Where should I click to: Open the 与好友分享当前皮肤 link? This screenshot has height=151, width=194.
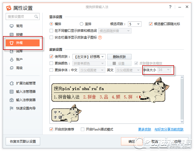pyautogui.click(x=169, y=129)
